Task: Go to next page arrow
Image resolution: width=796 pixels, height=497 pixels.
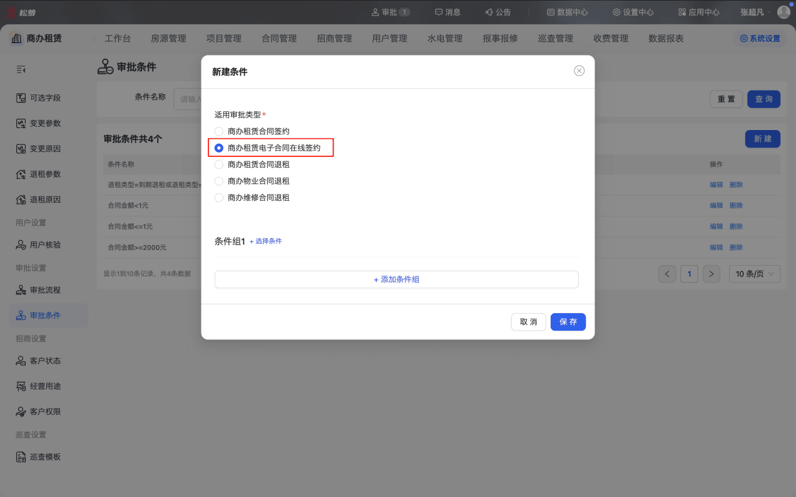Action: (711, 274)
